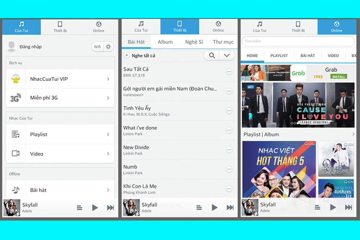
Task: Tap Grab app logo icon in ad
Action: 298,73
